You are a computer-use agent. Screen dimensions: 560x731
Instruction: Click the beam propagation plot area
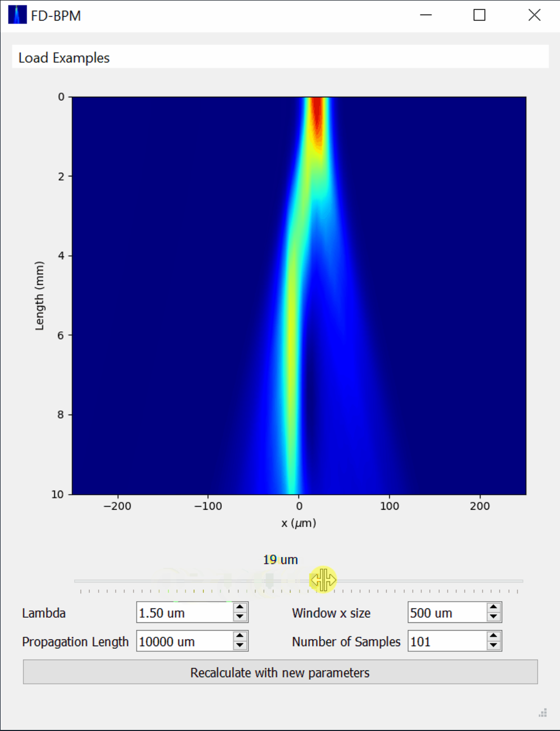click(x=299, y=295)
